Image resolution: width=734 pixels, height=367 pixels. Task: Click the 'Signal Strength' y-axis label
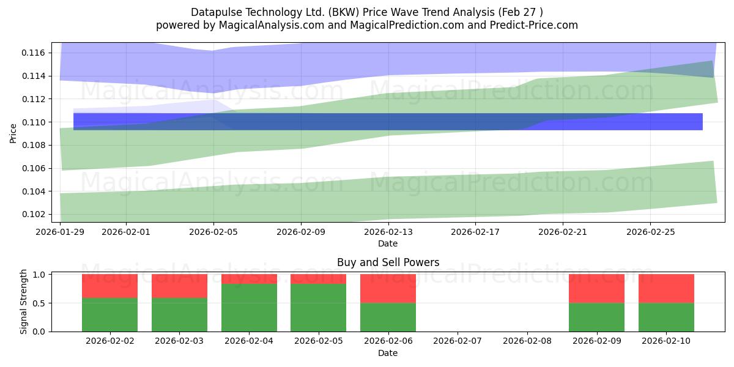(x=24, y=302)
